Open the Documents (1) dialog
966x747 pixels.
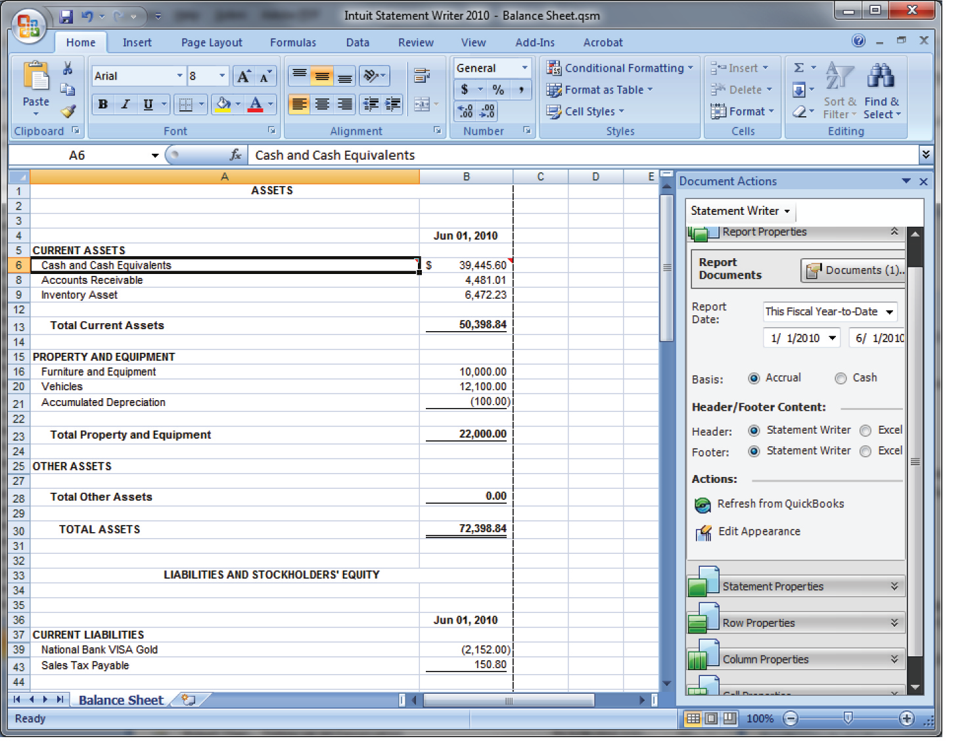[x=852, y=270]
